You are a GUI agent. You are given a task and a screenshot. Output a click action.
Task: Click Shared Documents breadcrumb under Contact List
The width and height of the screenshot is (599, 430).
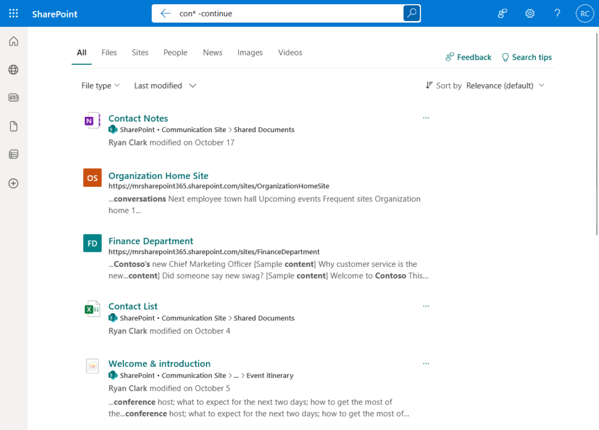[x=264, y=318]
